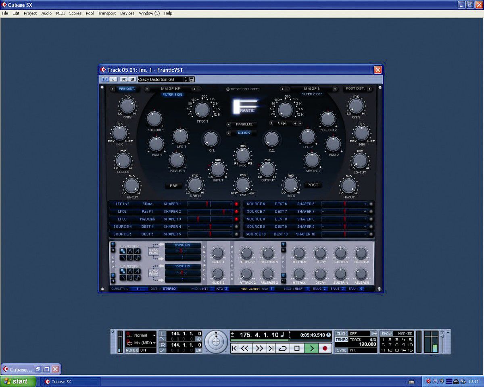Viewport: 484px width, 387px height.
Task: Go to previous marker / project start button
Action: [234, 348]
